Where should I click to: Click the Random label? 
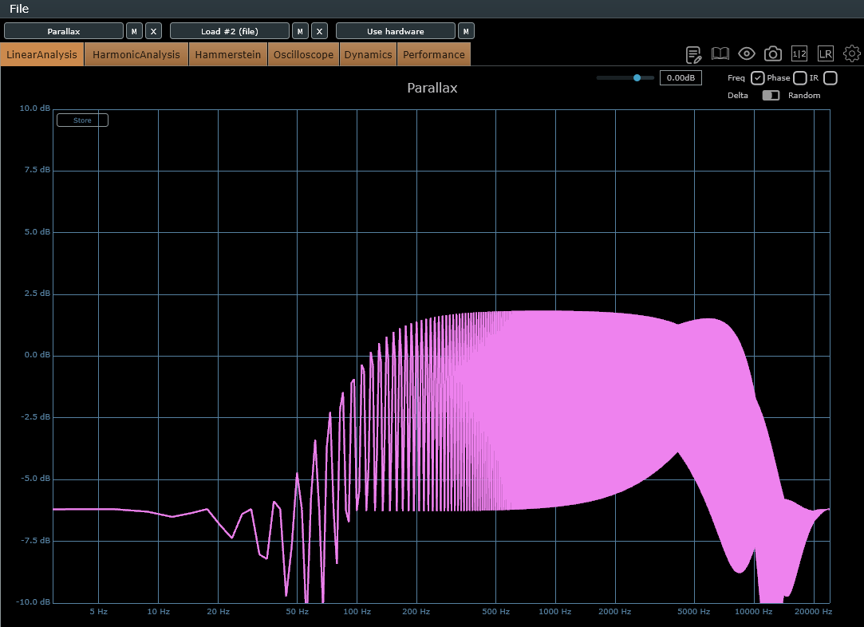tap(804, 95)
